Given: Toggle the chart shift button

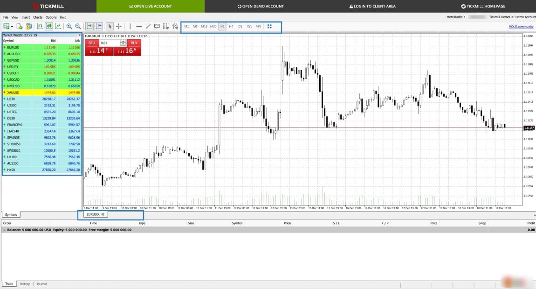Looking at the screenshot, I should click(98, 27).
